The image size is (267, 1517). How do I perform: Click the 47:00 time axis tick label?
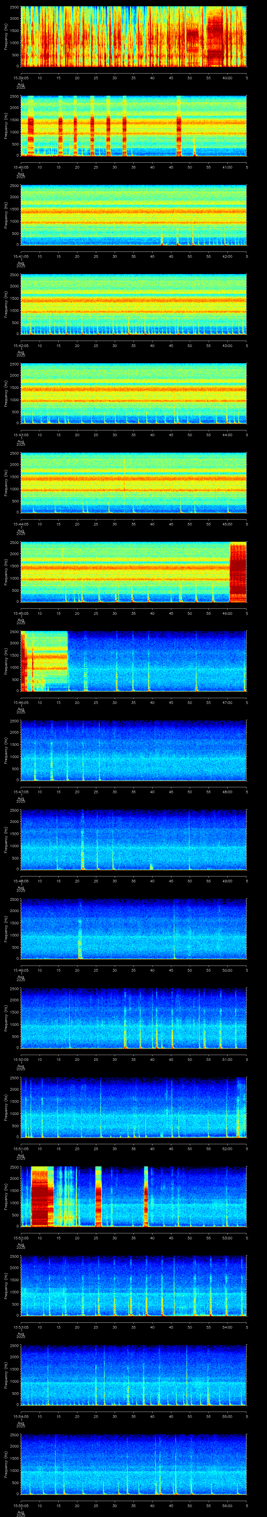(227, 702)
